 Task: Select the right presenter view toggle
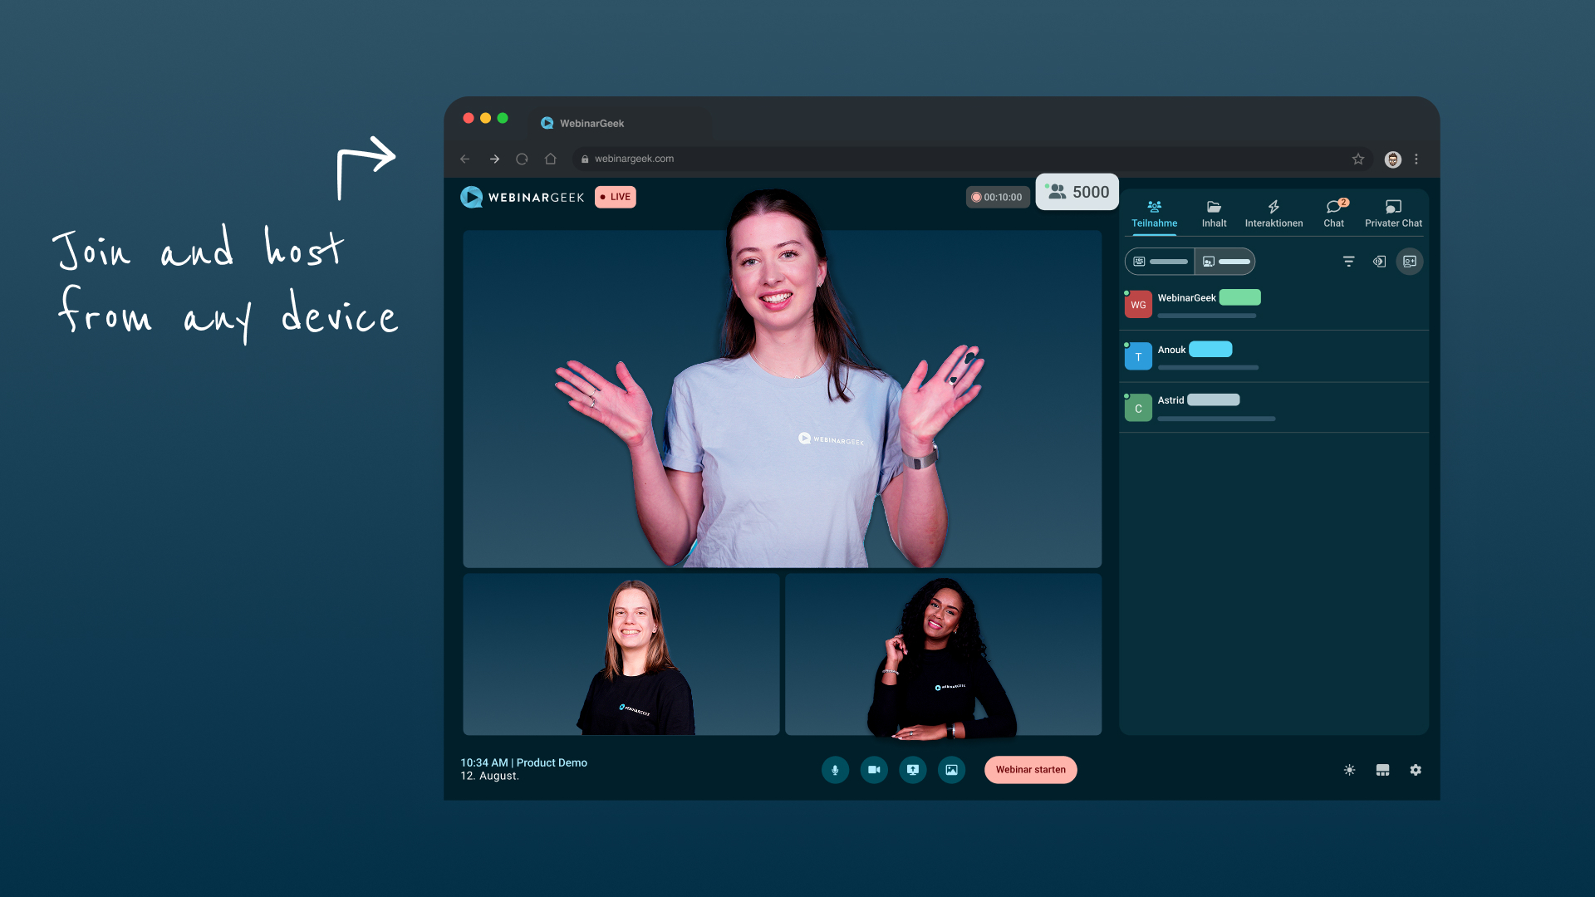tap(1225, 262)
